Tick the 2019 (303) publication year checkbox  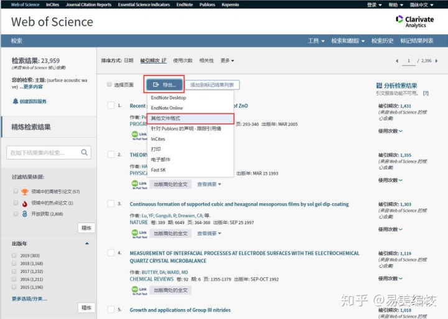pyautogui.click(x=14, y=255)
